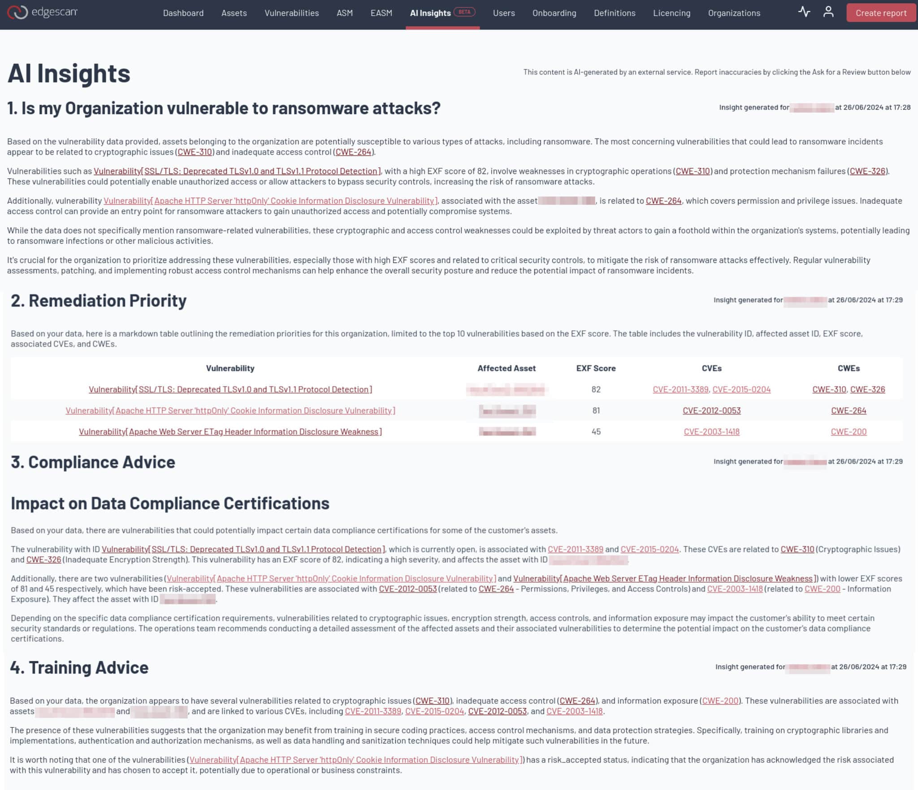Screen dimensions: 918x790
Task: Click the CVE-2012-0053 link in Remediation Priority
Action: click(712, 410)
